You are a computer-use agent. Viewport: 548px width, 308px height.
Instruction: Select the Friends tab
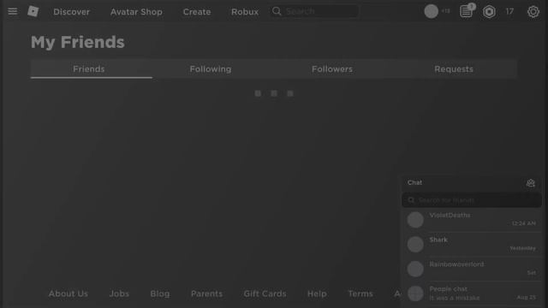(x=92, y=69)
